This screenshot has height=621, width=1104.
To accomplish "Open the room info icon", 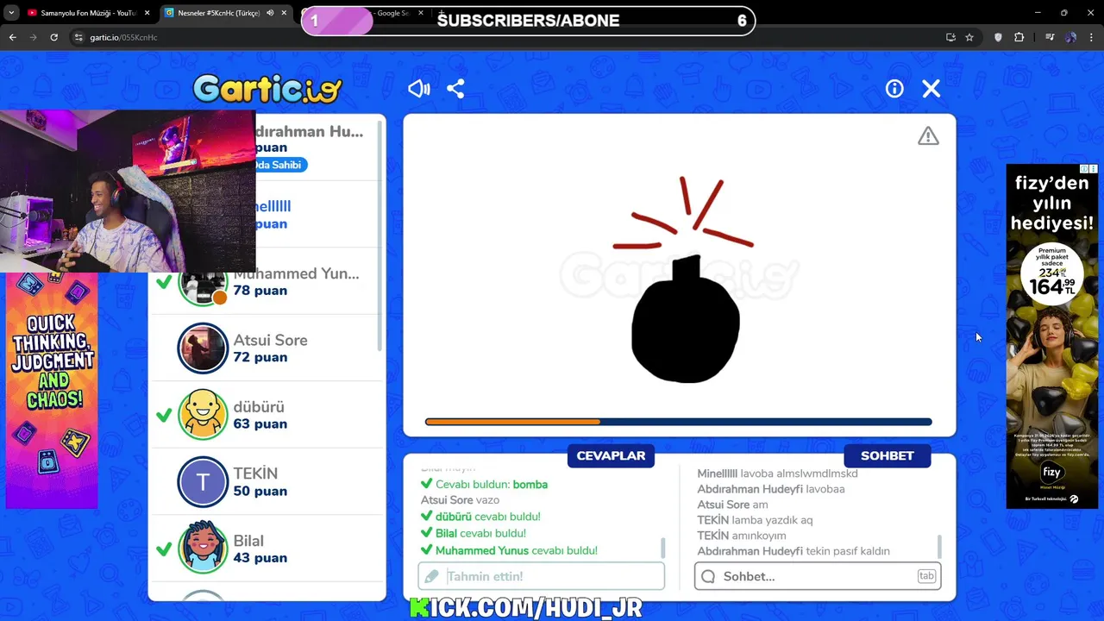I will click(894, 89).
